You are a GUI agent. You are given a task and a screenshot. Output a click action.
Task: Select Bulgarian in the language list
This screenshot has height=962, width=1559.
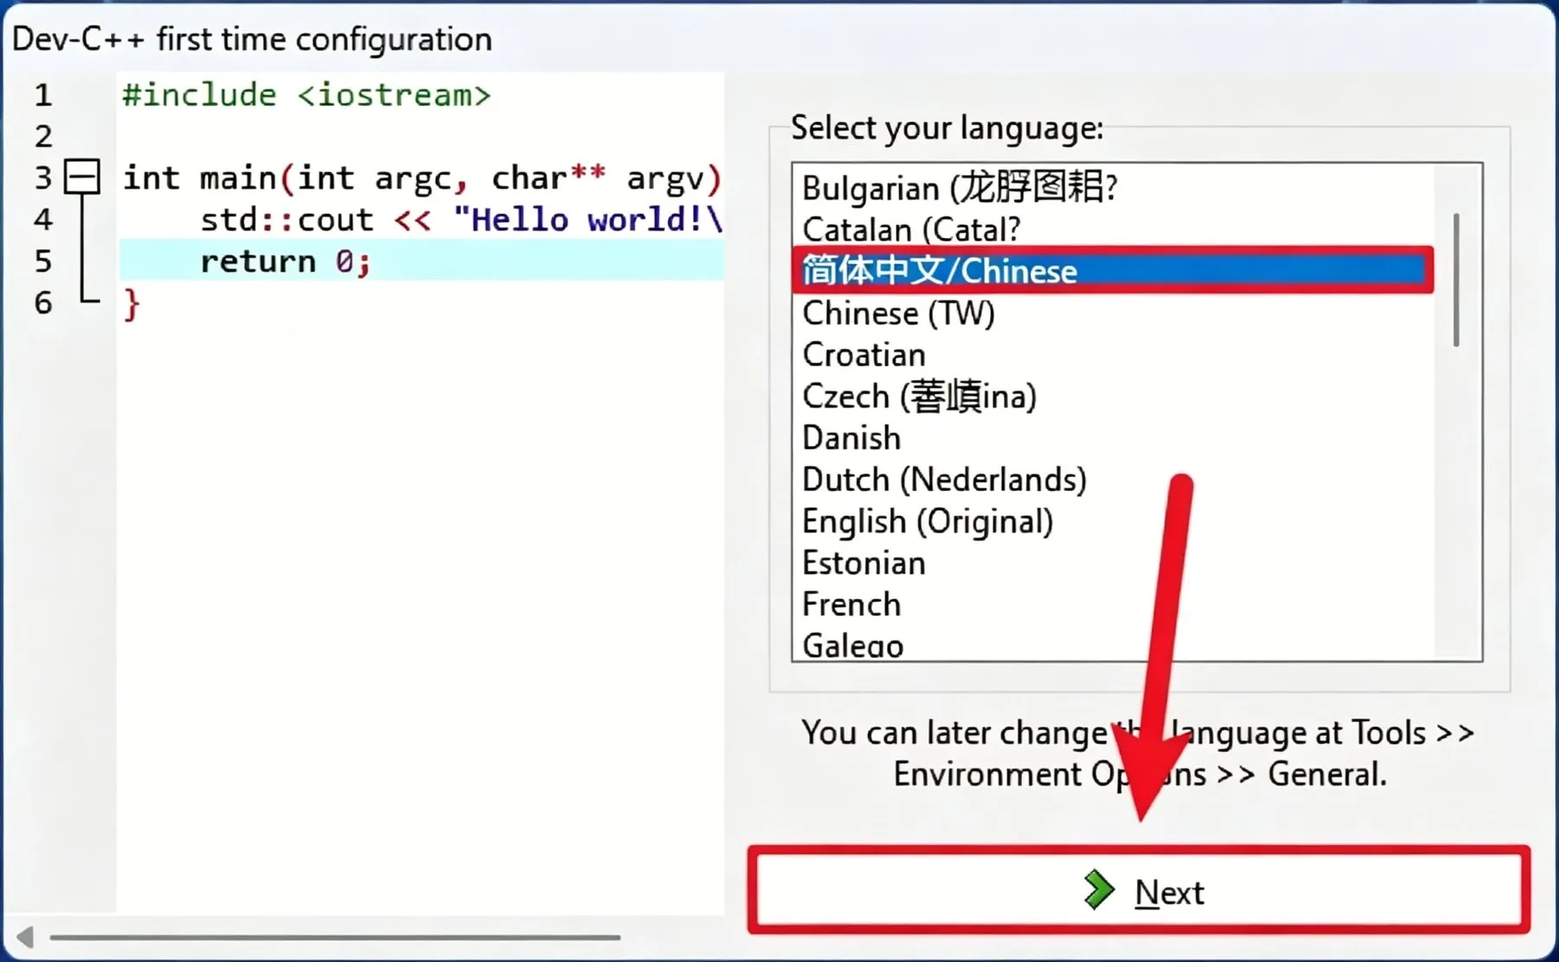click(1113, 187)
